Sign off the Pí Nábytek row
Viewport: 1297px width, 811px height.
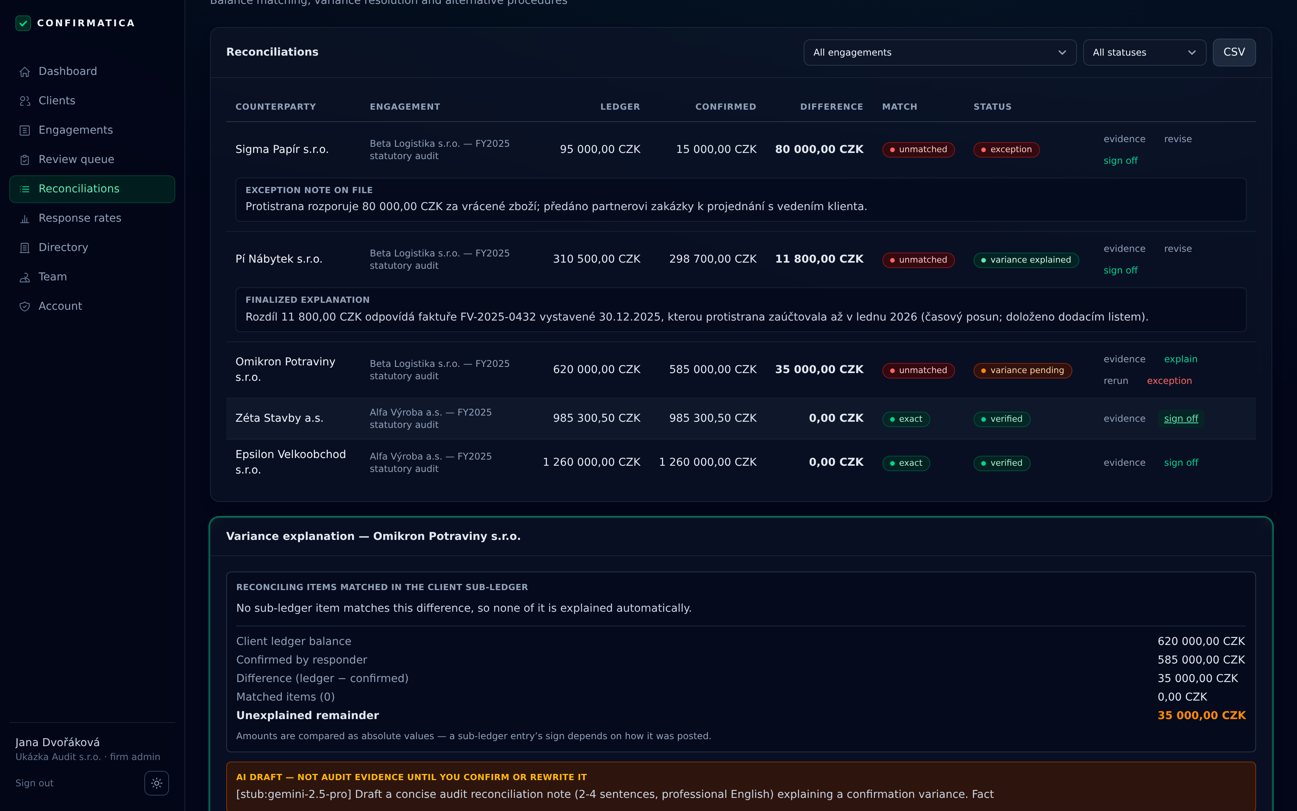1120,270
